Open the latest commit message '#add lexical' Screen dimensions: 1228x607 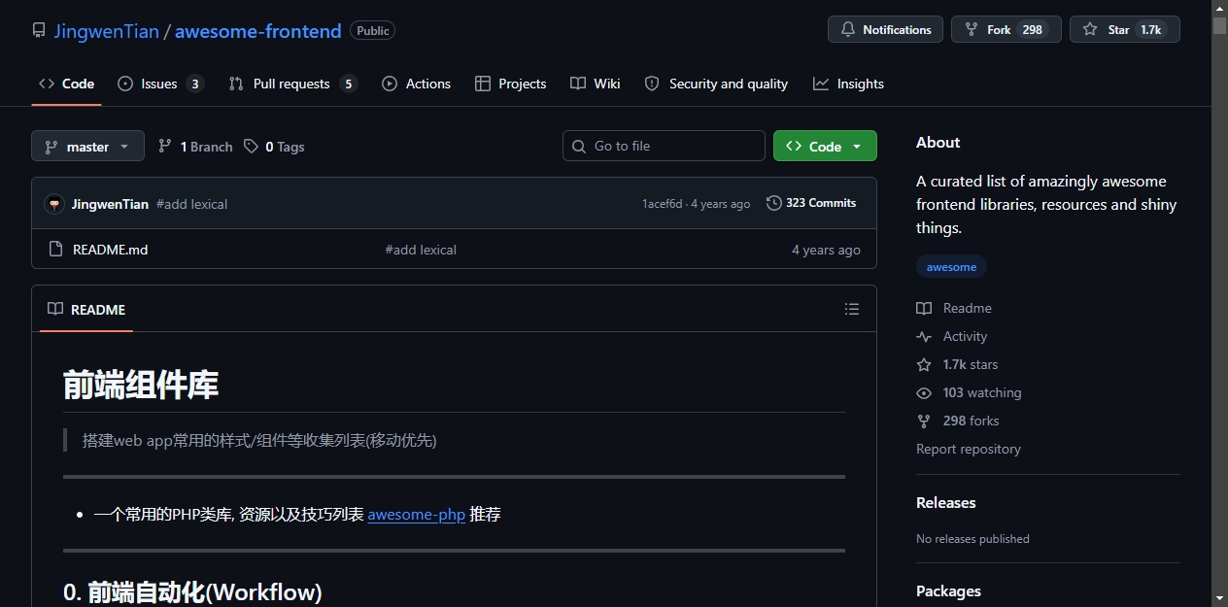point(191,204)
